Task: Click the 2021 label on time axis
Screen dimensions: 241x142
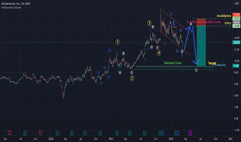Action: [x=111, y=139]
